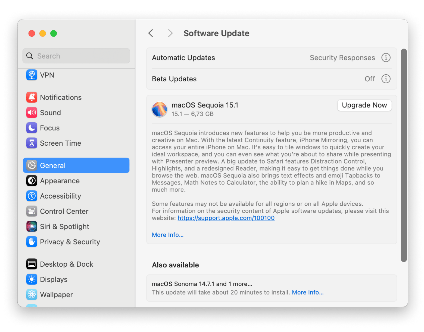Viewport: 424px width, 332px height.
Task: Click the Upgrade Now button
Action: (x=364, y=105)
